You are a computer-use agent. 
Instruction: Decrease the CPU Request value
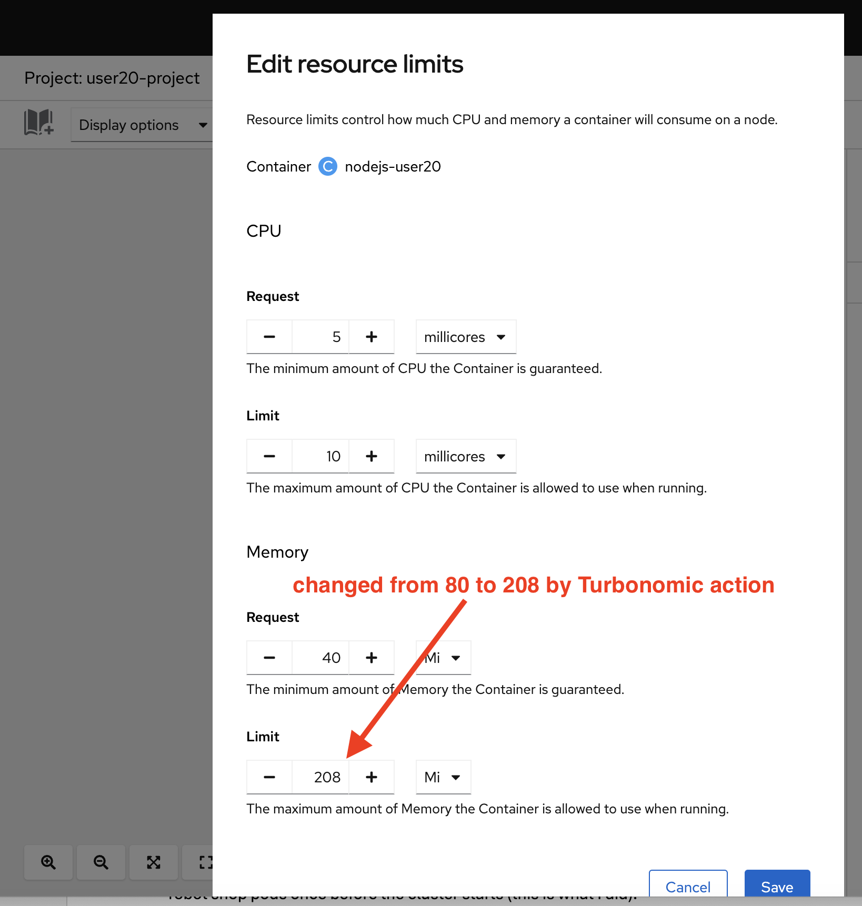[x=269, y=337]
